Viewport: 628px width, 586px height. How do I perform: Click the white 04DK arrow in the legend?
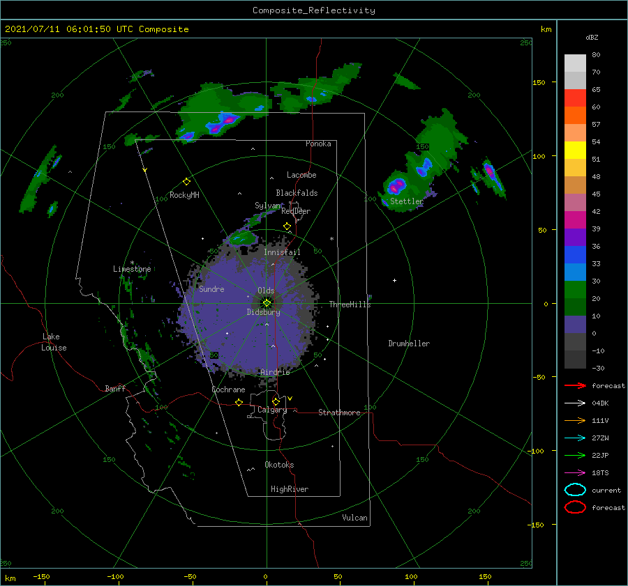575,403
